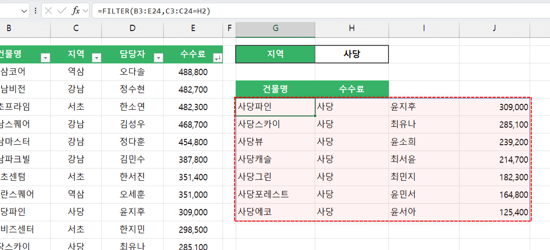Viewport: 550px width, 250px height.
Task: Select column G header
Action: click(x=275, y=28)
